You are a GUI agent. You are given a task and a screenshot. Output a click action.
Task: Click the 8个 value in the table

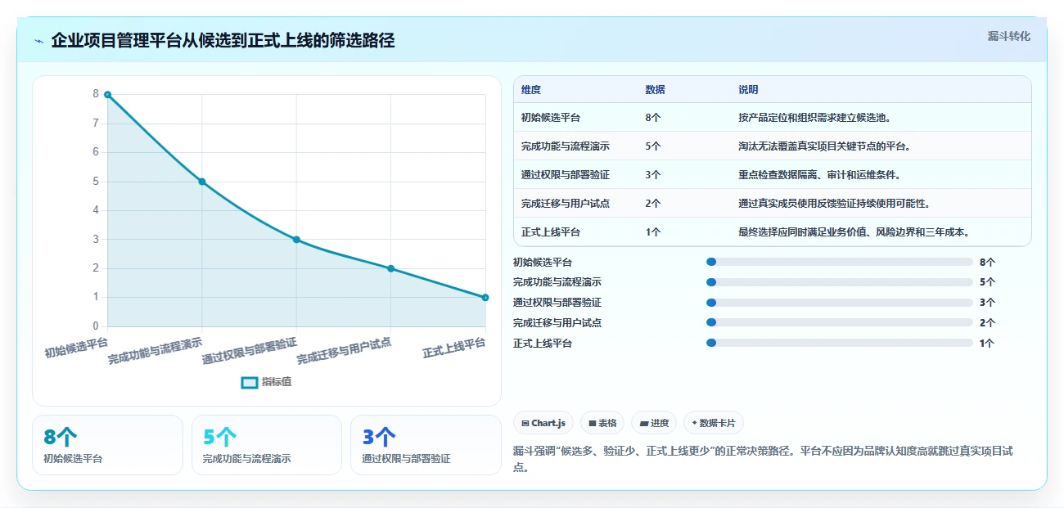point(653,118)
